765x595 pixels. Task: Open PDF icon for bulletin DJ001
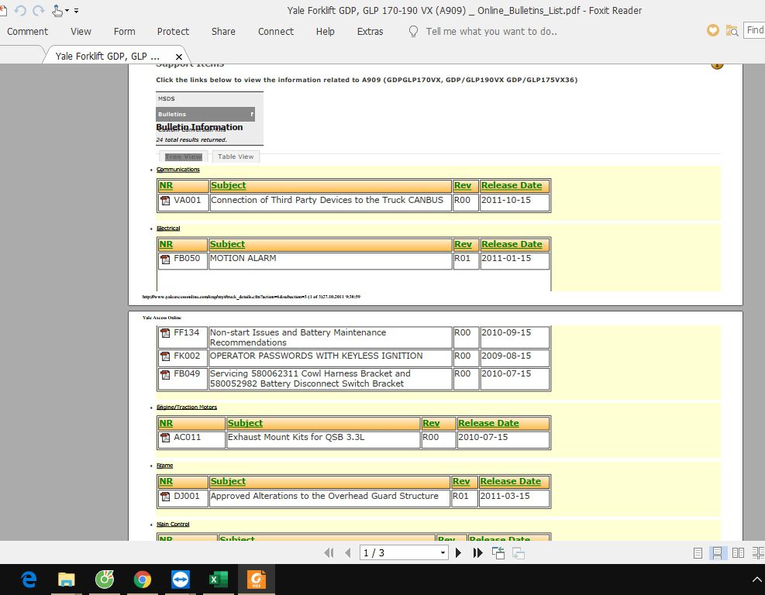[165, 497]
